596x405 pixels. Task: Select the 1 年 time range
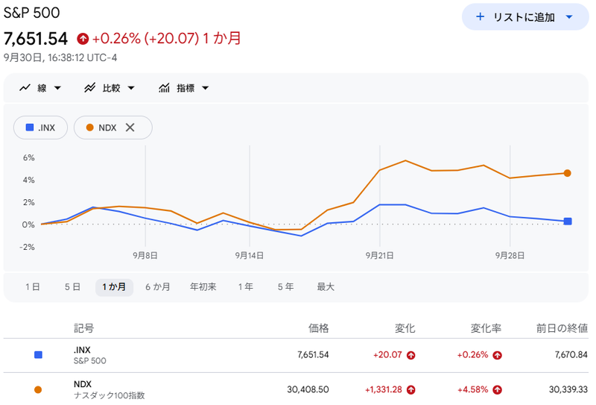pyautogui.click(x=246, y=287)
